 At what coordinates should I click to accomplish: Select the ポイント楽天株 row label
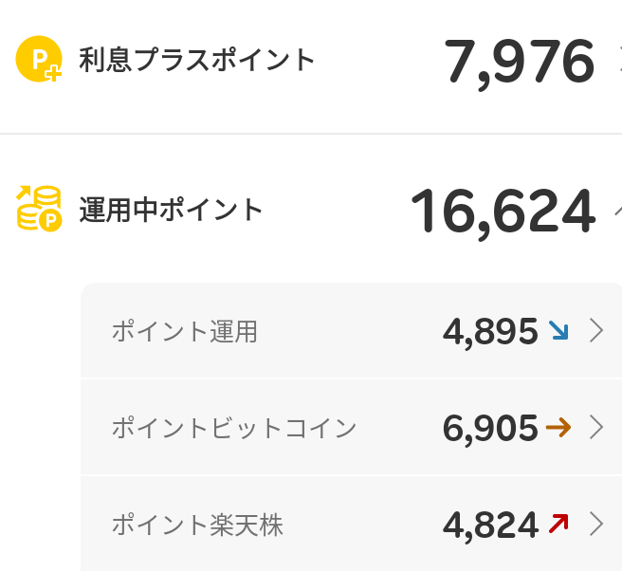pyautogui.click(x=196, y=524)
